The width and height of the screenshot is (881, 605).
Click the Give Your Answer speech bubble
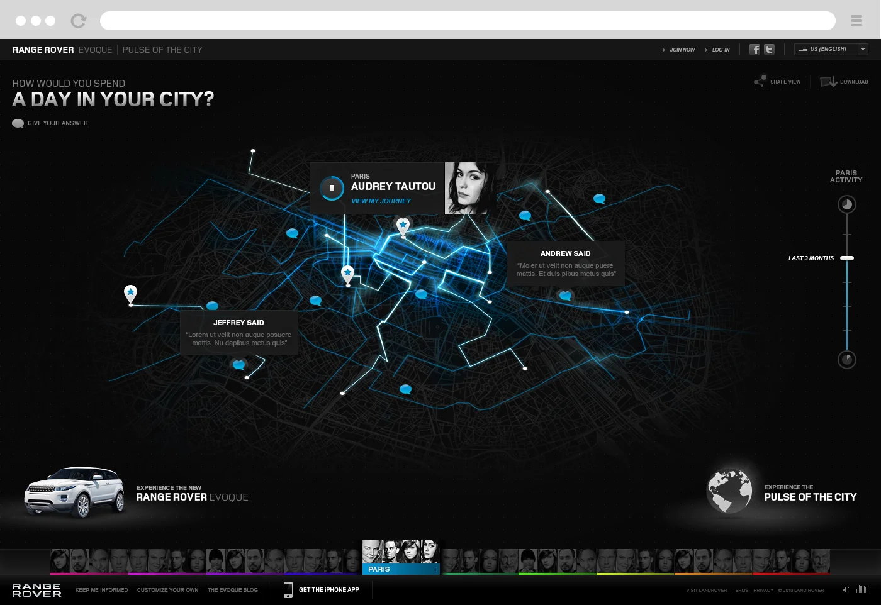click(18, 123)
